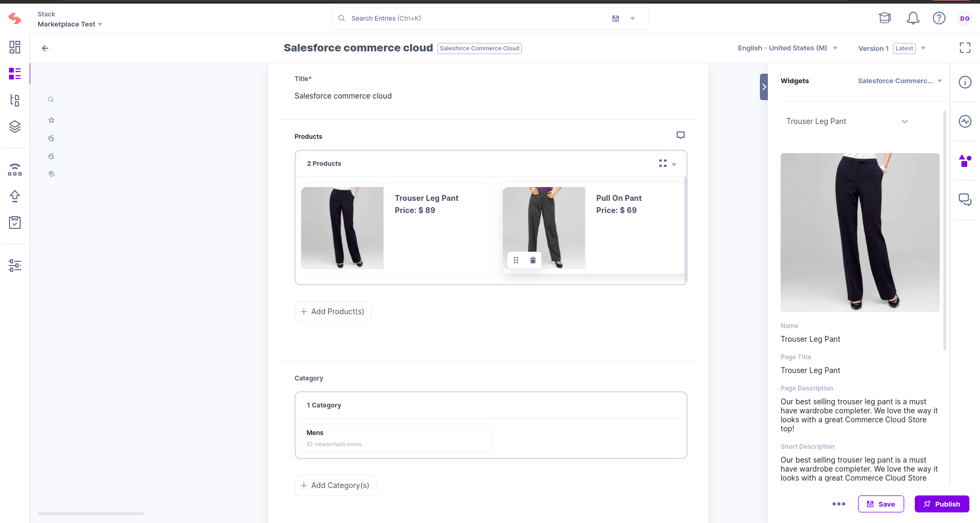This screenshot has height=523, width=980.
Task: Click 'ID: newarrivals-mens' text
Action: tap(334, 444)
